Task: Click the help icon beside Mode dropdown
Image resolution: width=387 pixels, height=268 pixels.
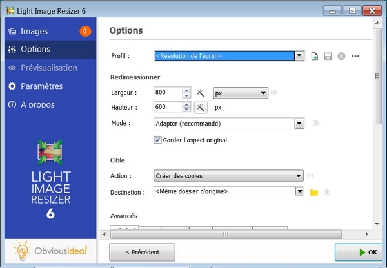Action: coord(316,124)
